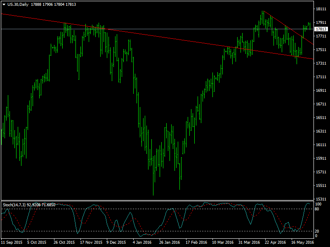
Task: Click the 16511 price scale label
Action: tap(321, 118)
